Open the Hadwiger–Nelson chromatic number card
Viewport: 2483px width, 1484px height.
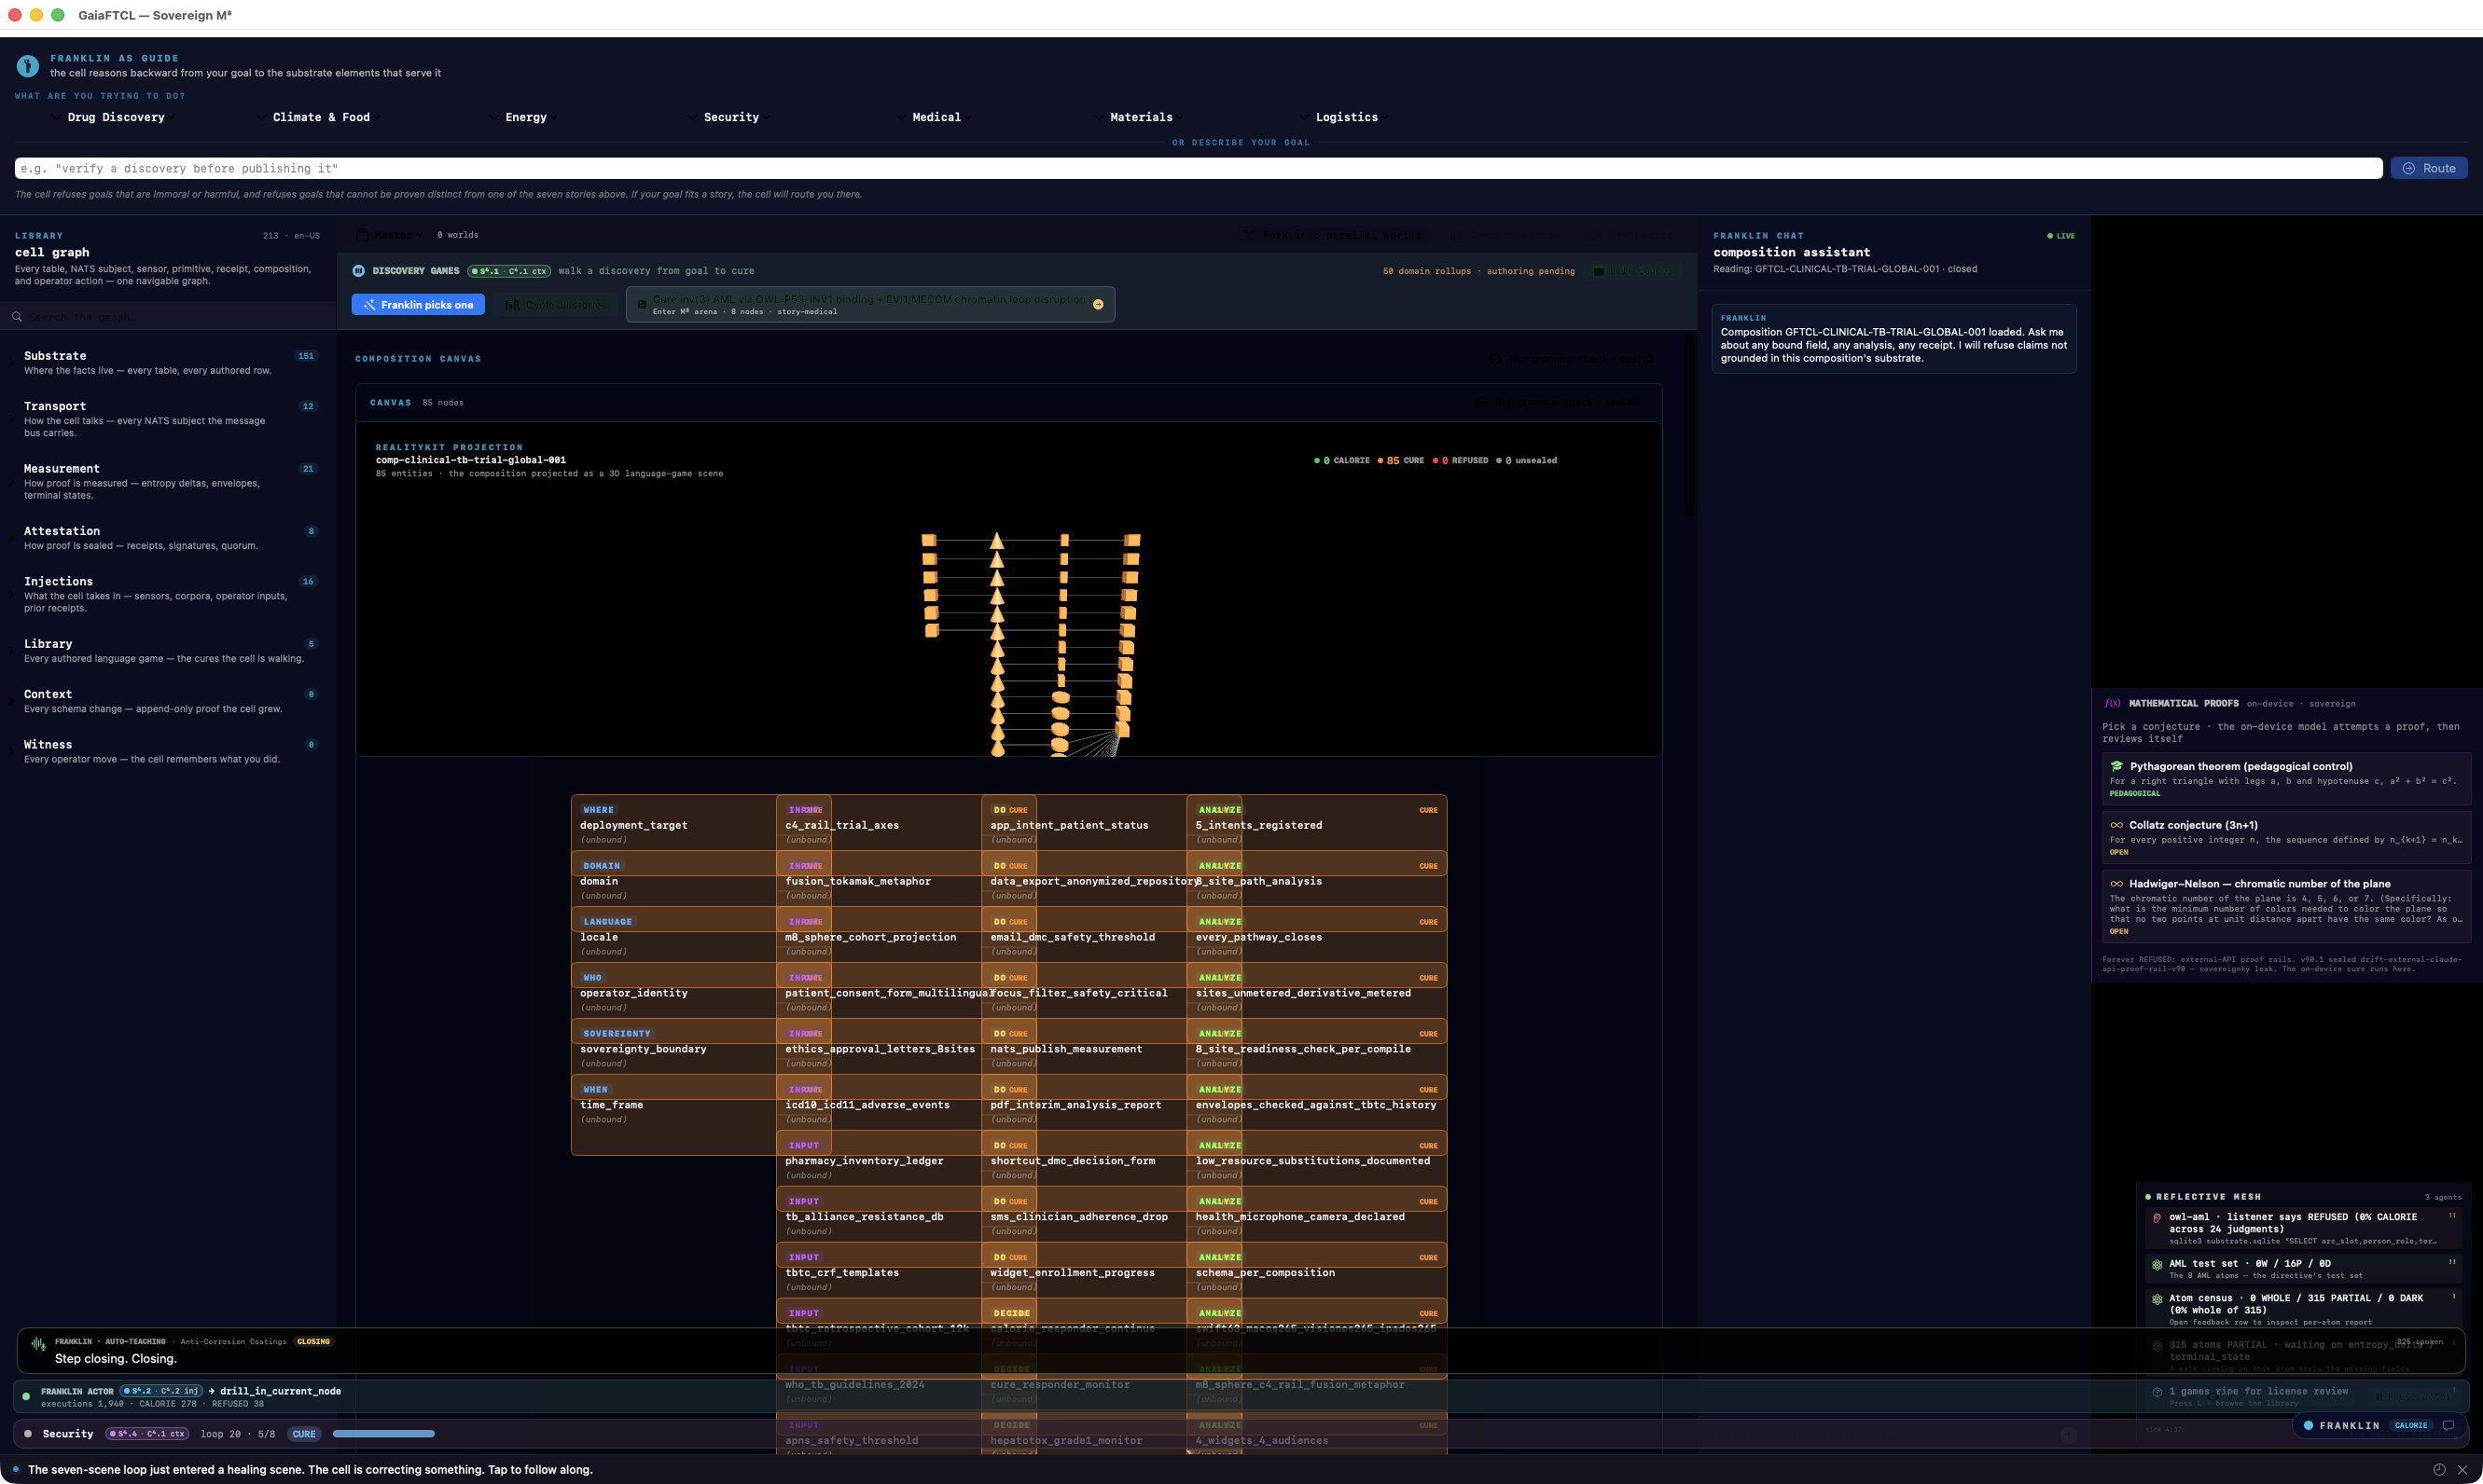pyautogui.click(x=2286, y=907)
